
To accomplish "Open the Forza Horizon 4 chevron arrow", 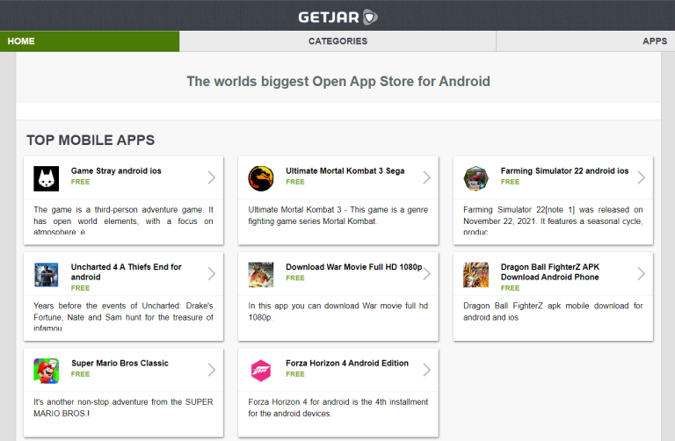I will (x=426, y=370).
